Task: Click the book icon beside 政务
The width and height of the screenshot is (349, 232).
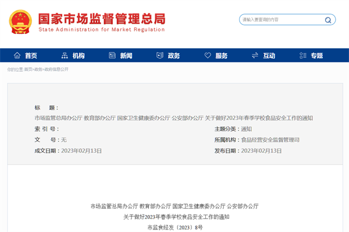Action: pyautogui.click(x=160, y=55)
